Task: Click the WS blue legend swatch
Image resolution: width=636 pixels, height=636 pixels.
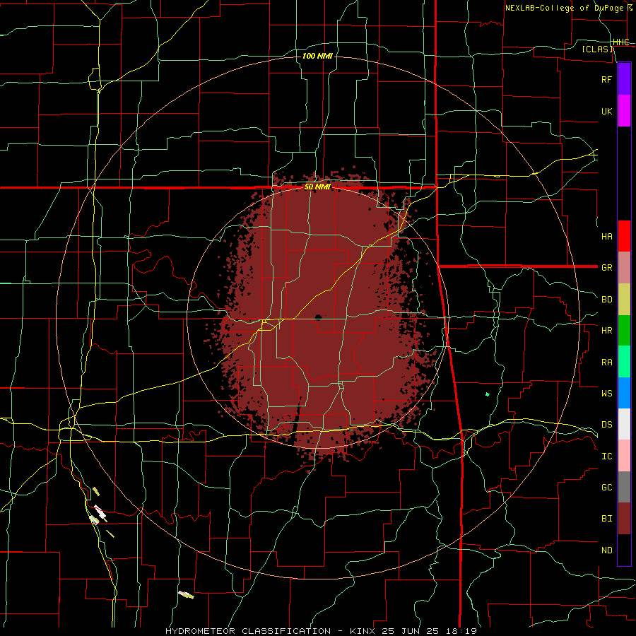Action: point(624,393)
